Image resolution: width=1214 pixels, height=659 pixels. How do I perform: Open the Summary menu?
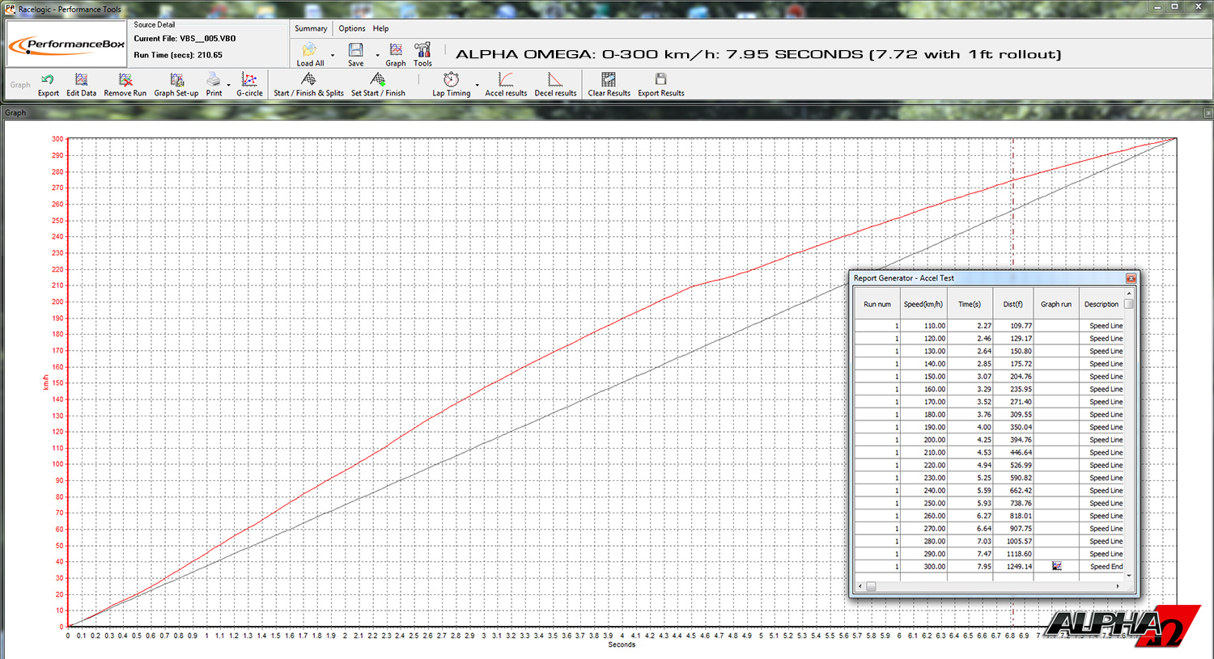click(311, 28)
